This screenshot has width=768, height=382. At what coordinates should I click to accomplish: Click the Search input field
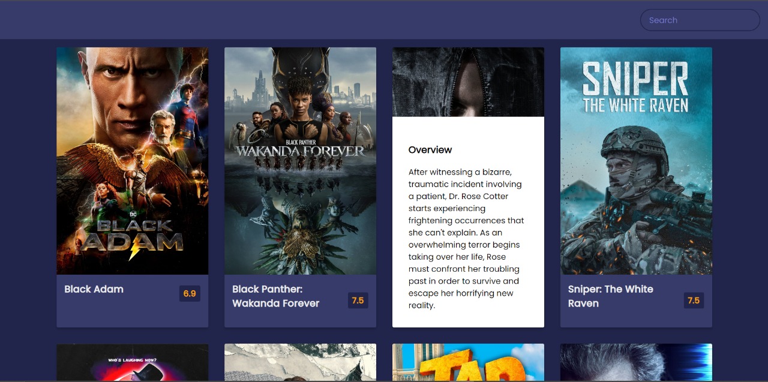click(700, 20)
